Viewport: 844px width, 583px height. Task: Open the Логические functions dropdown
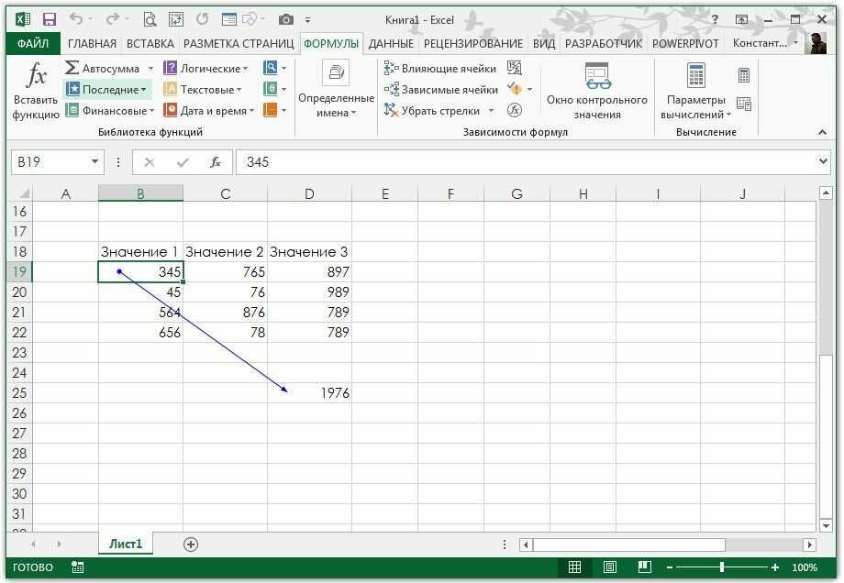206,69
